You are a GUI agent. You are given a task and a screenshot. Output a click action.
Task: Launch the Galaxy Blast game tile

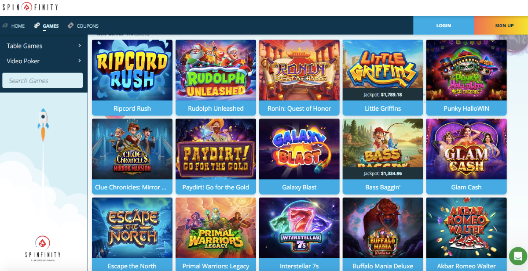(299, 149)
